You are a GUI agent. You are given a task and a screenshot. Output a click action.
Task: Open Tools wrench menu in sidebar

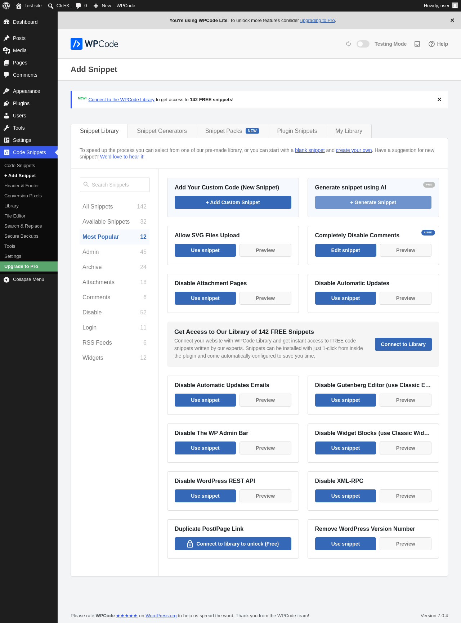pyautogui.click(x=29, y=128)
